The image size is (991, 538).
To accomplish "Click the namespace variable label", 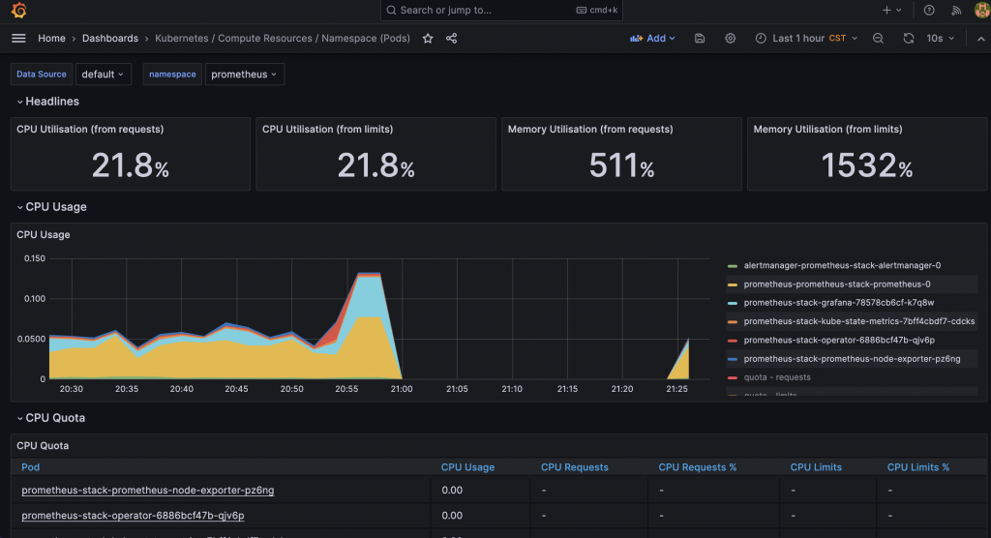I will pos(172,74).
